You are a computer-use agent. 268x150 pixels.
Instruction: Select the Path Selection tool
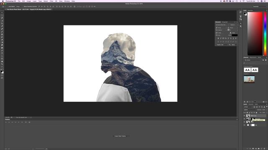click(x=2, y=56)
